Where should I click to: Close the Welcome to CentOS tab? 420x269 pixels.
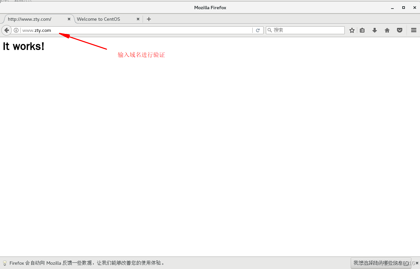tap(138, 19)
